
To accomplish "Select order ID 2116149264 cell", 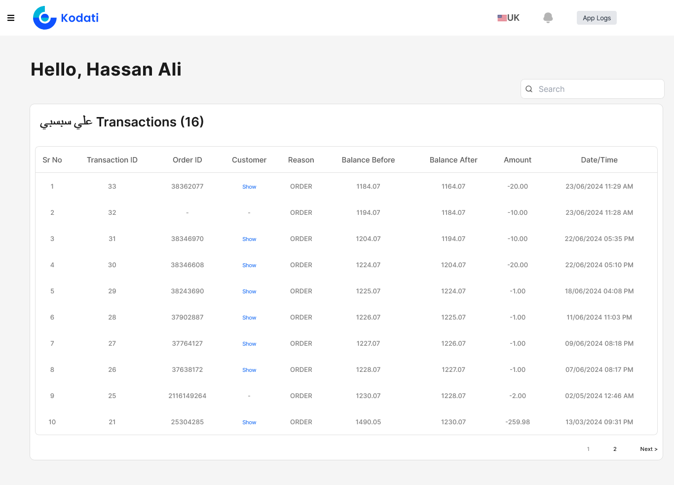I will [x=187, y=396].
